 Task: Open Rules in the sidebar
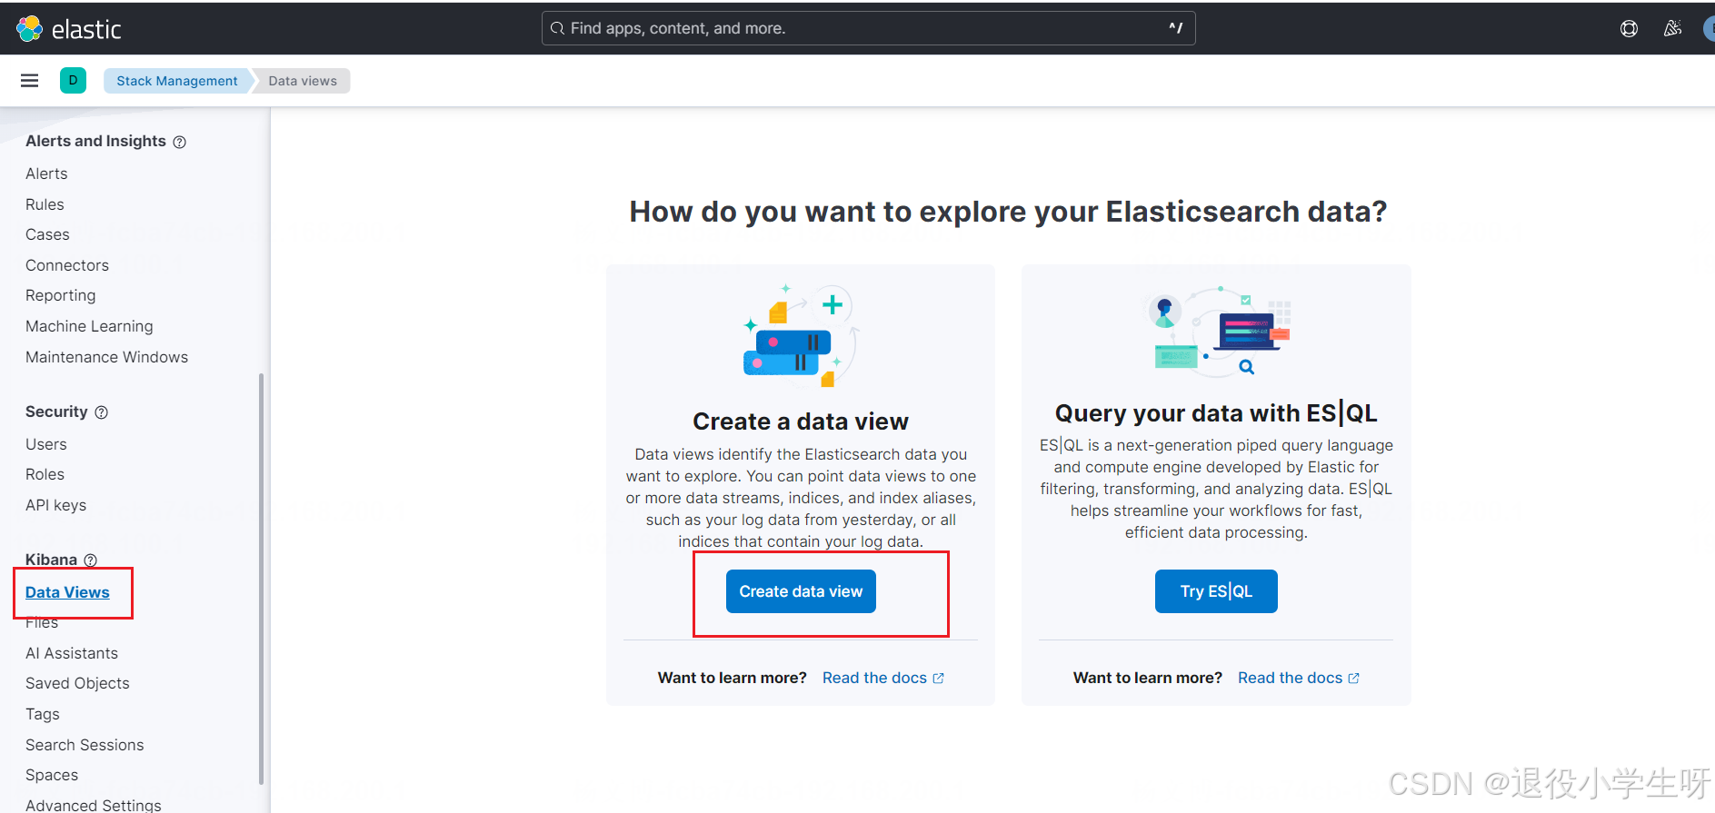(x=45, y=204)
